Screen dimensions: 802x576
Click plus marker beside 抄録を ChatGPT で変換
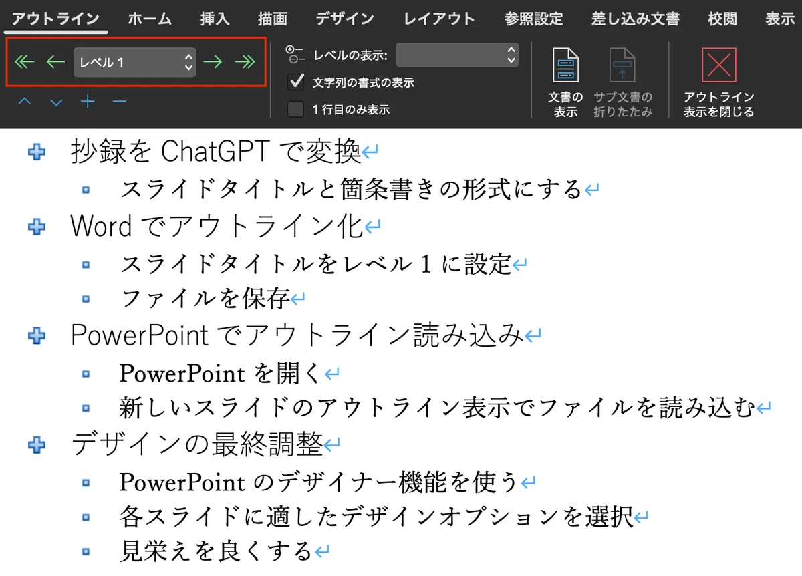(x=37, y=154)
